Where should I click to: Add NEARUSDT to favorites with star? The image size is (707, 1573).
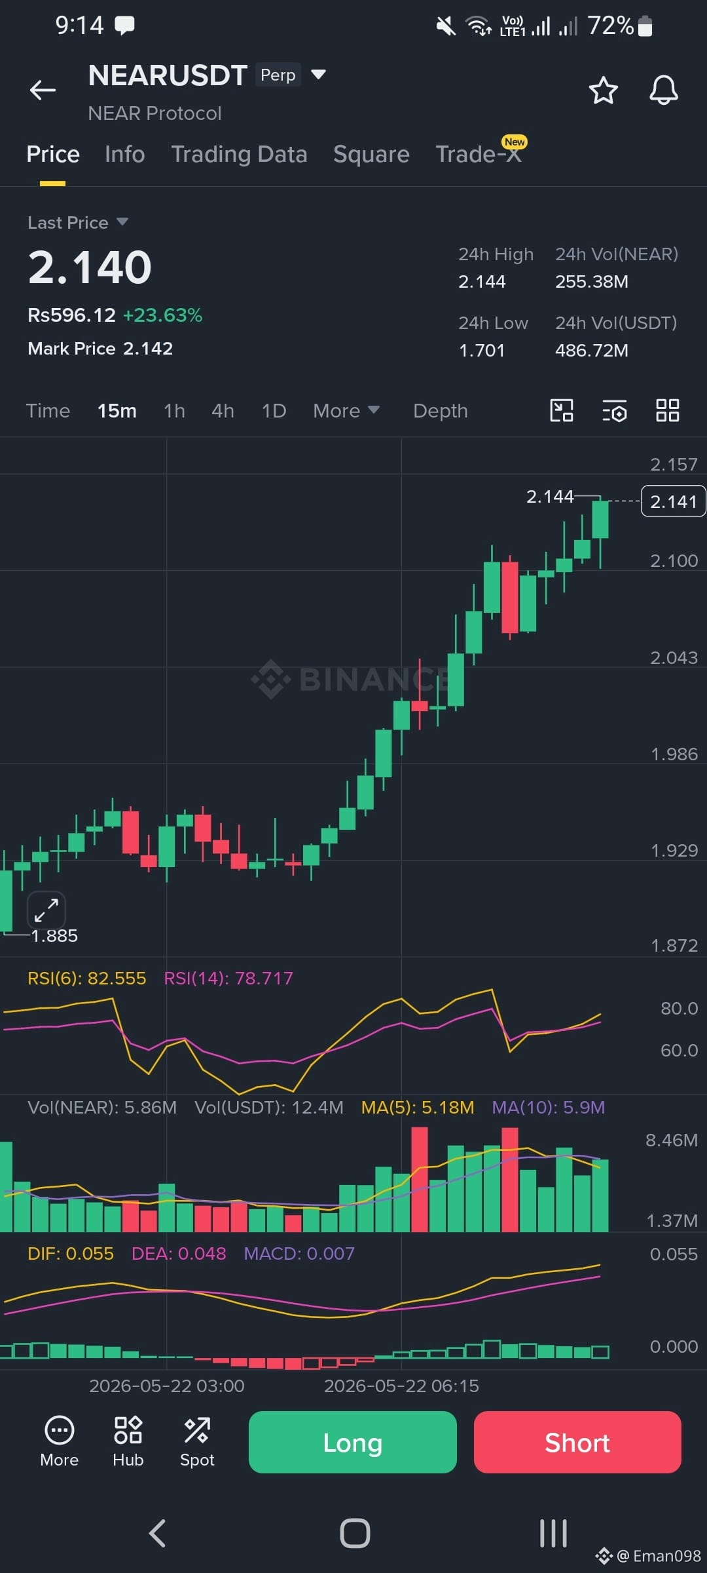603,90
